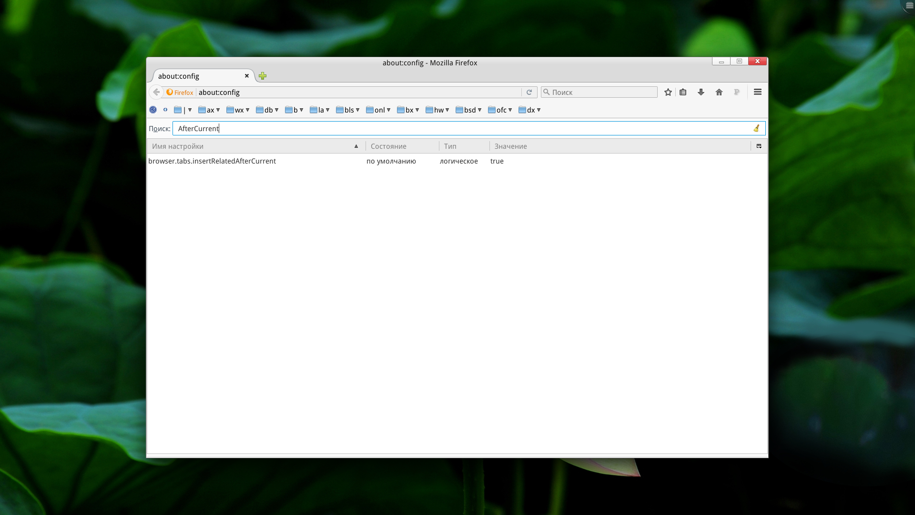Expand the bsd bookmarks folder
The image size is (915, 515).
[x=469, y=110]
